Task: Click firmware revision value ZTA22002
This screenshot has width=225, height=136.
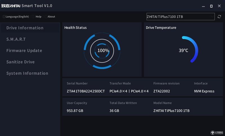Action: (x=161, y=91)
